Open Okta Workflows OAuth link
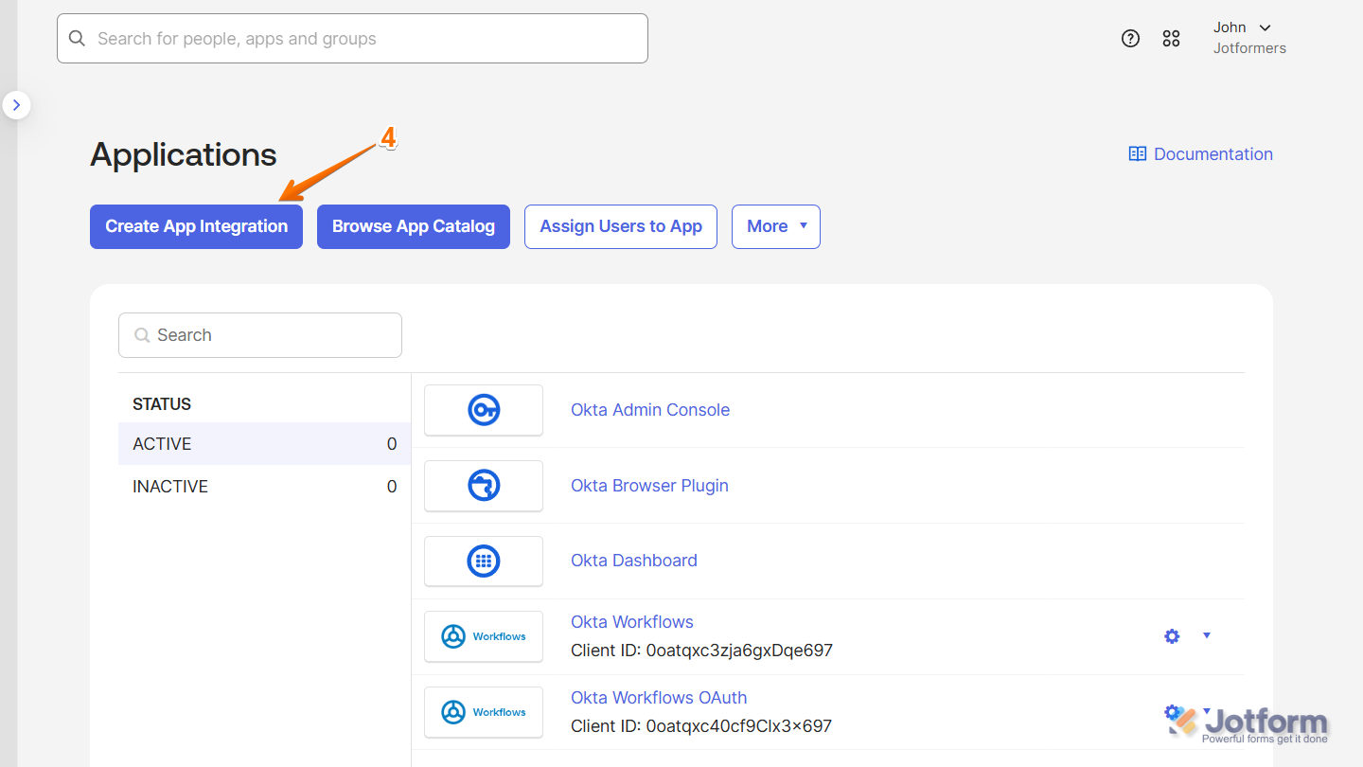Viewport: 1363px width, 767px height. 659,698
